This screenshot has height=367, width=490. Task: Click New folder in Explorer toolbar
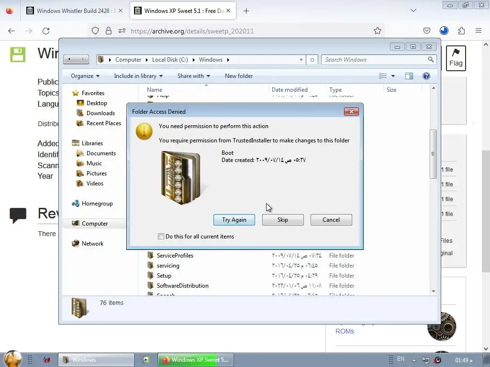[x=239, y=76]
